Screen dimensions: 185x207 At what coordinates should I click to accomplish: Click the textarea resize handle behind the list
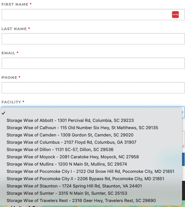[183, 146]
